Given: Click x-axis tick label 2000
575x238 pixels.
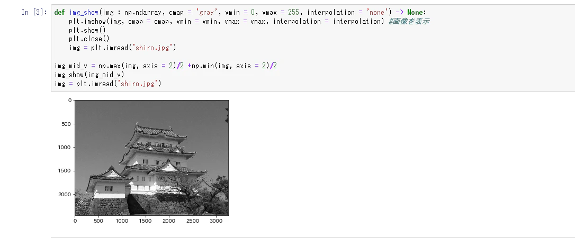Looking at the screenshot, I should coord(169,221).
